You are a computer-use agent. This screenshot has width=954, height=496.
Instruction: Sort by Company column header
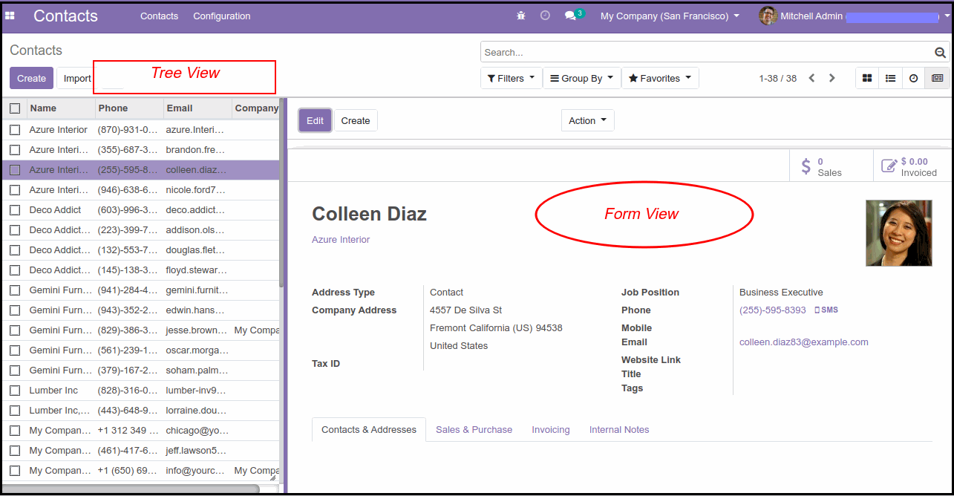coord(256,108)
